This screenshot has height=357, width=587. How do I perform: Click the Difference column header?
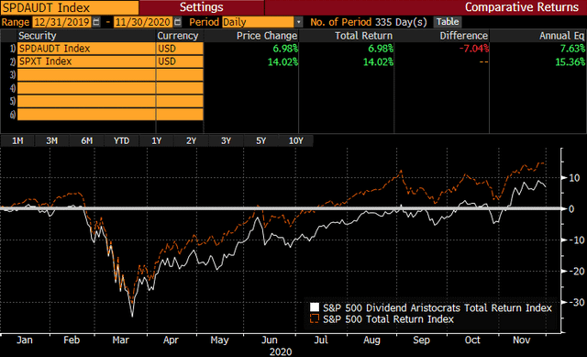[x=463, y=36]
